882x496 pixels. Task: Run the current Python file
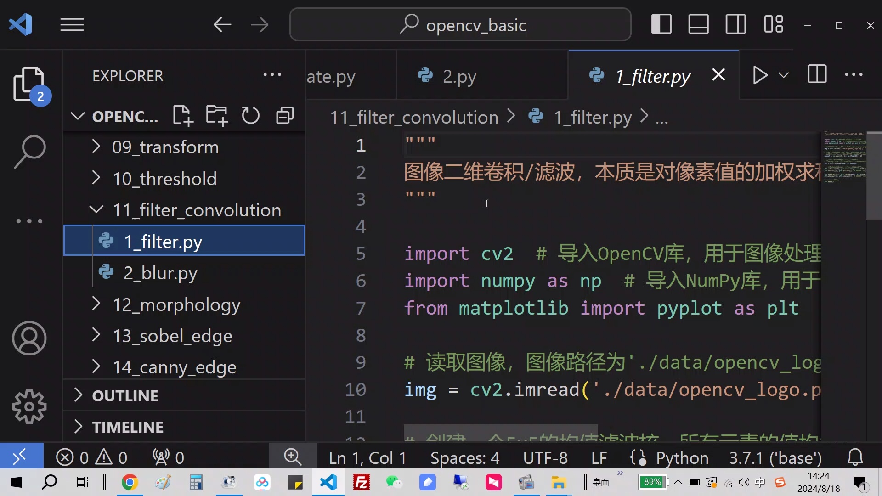click(x=759, y=75)
